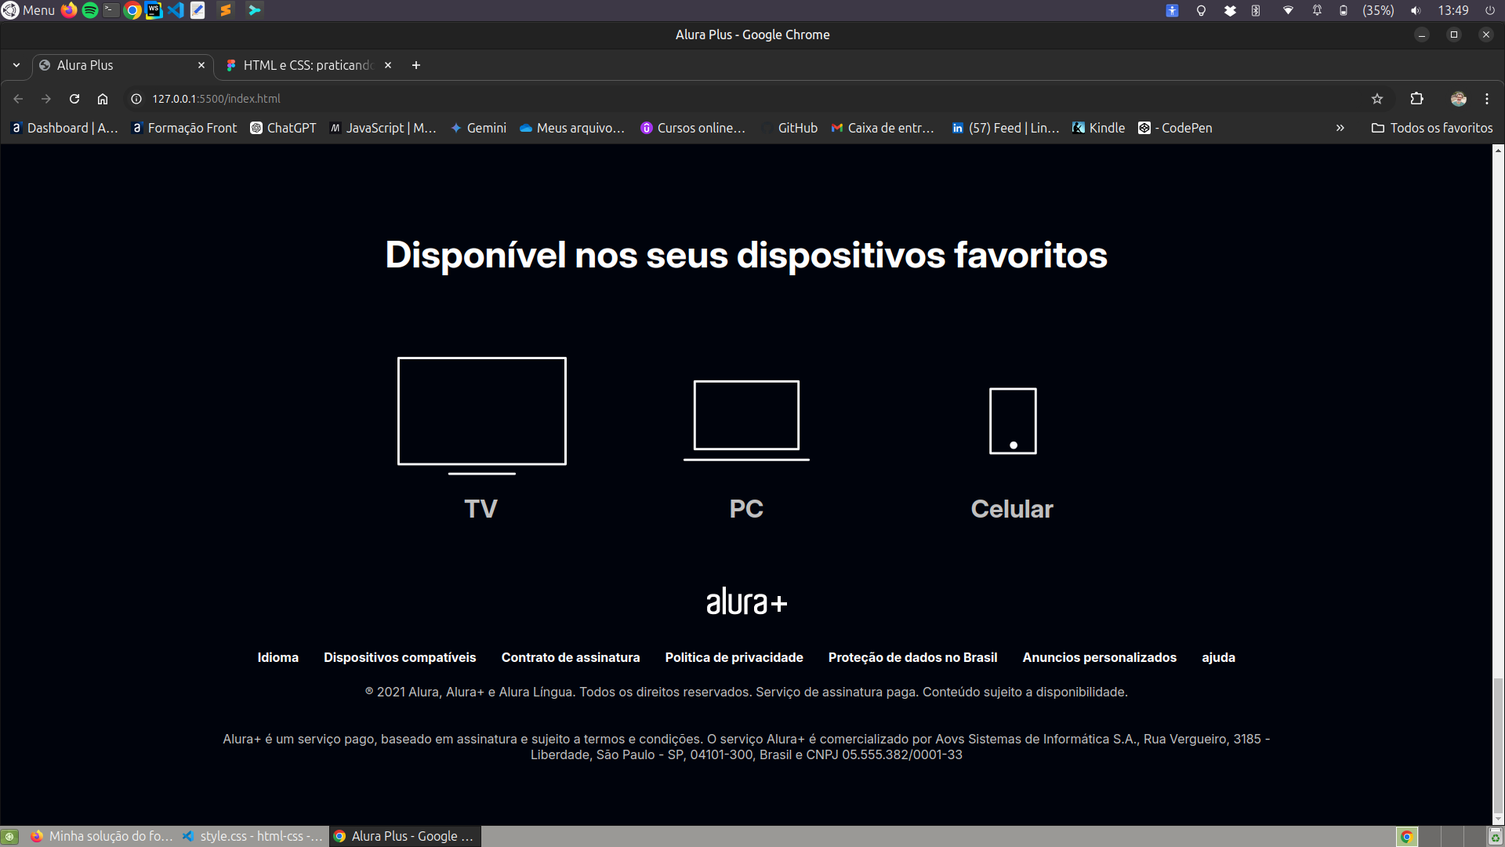Open Proteção de dados no Brasil link
Viewport: 1505px width, 847px height.
pos(912,657)
